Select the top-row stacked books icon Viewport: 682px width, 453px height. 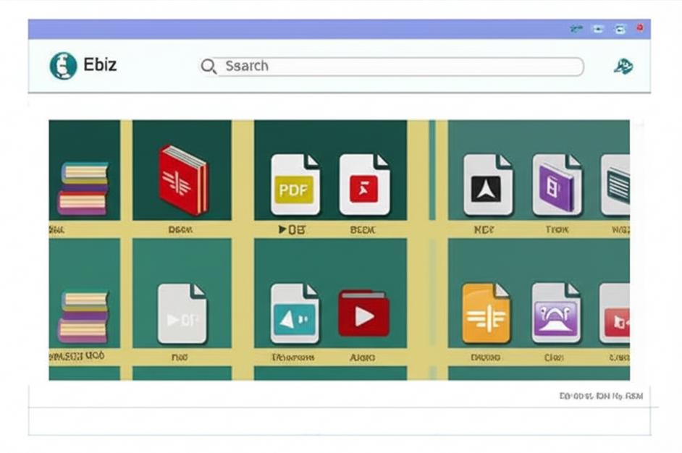point(84,188)
